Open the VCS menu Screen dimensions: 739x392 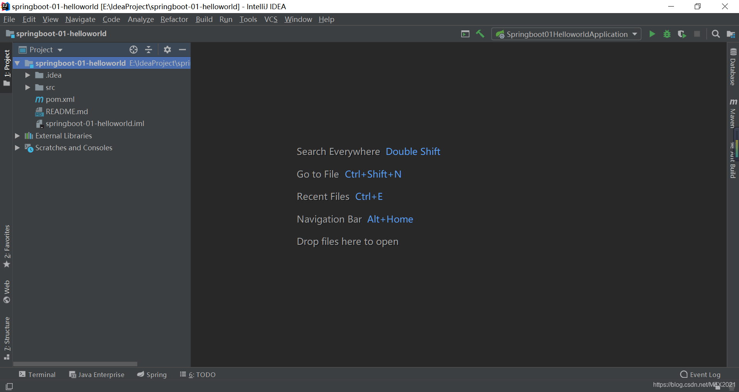click(x=271, y=19)
